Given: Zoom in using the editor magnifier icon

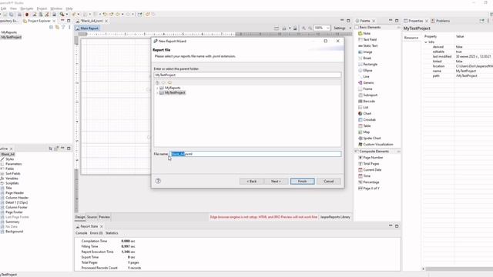Looking at the screenshot, I should 304,28.
